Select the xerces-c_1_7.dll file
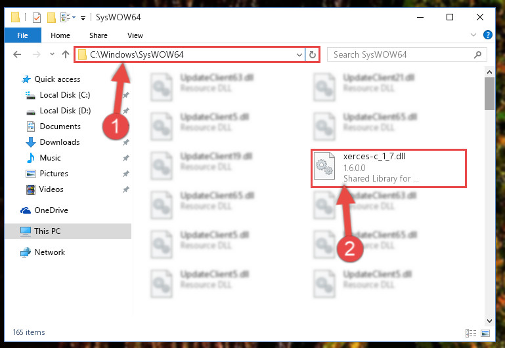The image size is (505, 348). click(x=389, y=168)
